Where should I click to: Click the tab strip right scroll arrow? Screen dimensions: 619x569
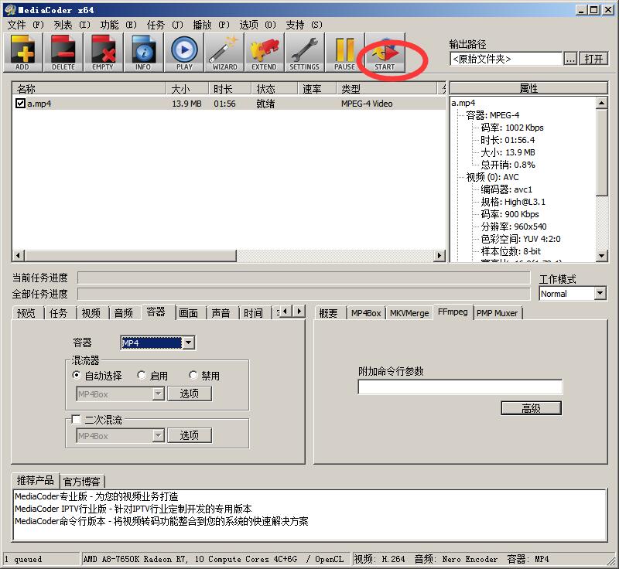[x=299, y=312]
